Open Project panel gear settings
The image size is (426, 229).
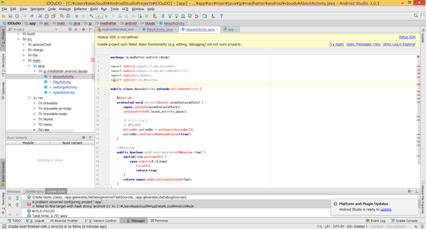(84, 30)
